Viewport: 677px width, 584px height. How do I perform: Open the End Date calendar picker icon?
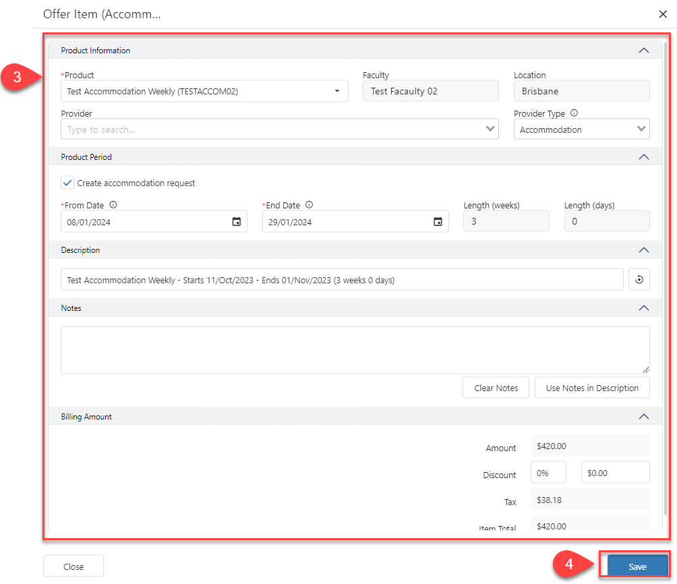[x=438, y=222]
